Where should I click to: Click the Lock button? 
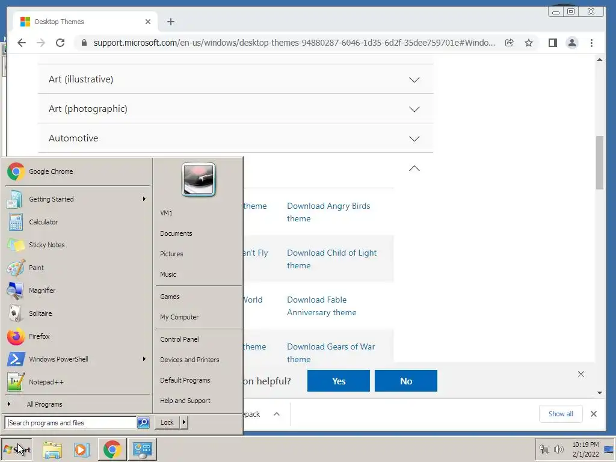[x=167, y=423]
